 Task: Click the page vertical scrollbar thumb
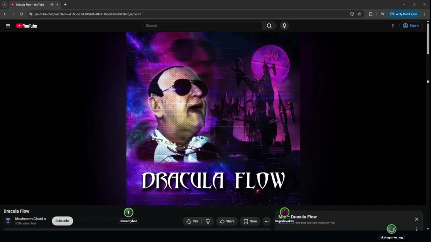pyautogui.click(x=428, y=38)
